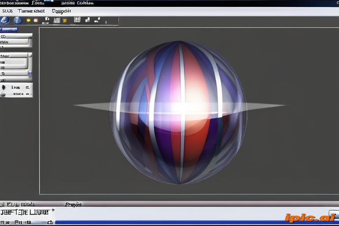Image resolution: width=339 pixels, height=226 pixels.
Task: Click the bottom bar label reading 'Stegois'
Action: (x=73, y=204)
